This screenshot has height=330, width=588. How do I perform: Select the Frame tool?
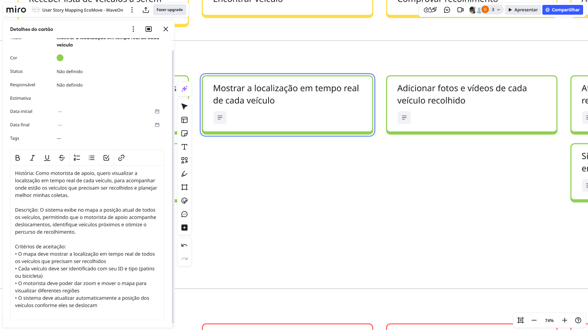pyautogui.click(x=184, y=187)
